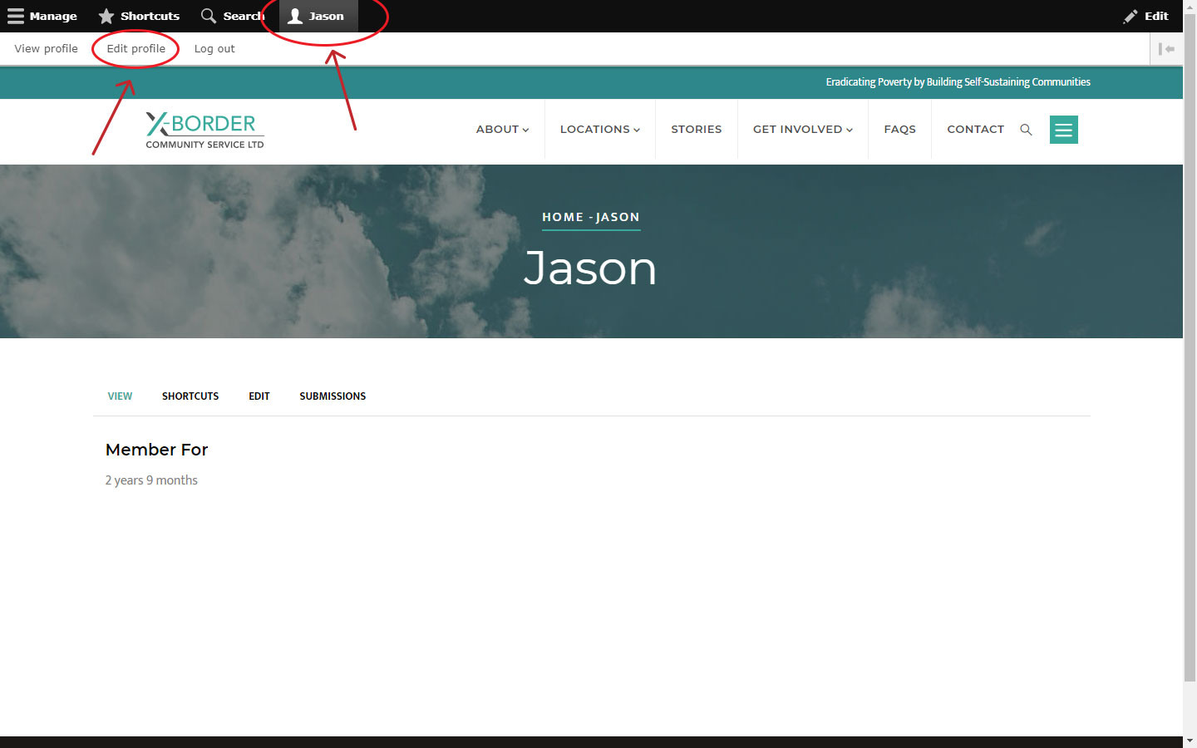Image resolution: width=1197 pixels, height=748 pixels.
Task: Toggle toolbar orientation arrow icon
Action: pos(1166,49)
